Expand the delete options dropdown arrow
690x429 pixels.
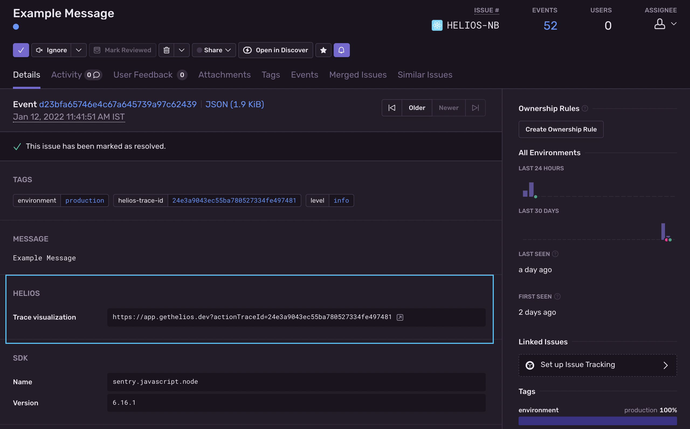click(182, 50)
